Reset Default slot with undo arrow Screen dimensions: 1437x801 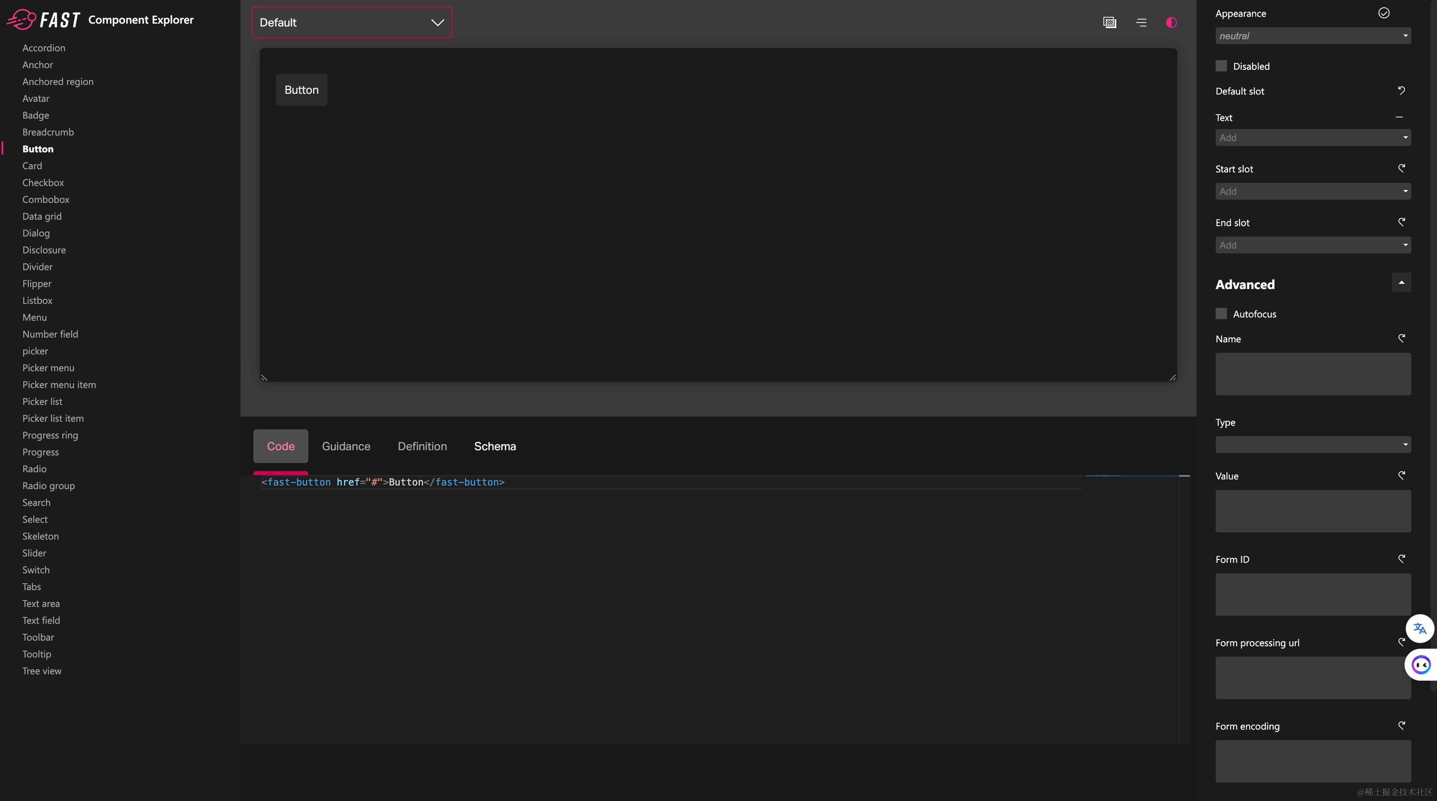1401,90
